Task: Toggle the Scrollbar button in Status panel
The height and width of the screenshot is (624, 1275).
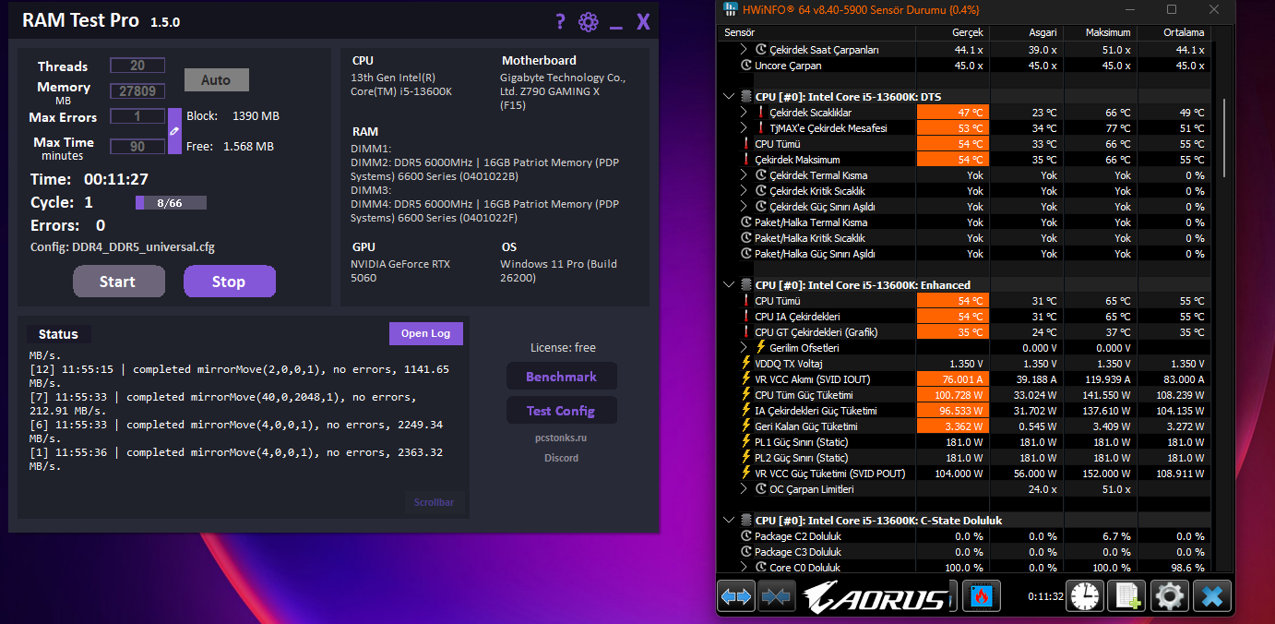Action: [x=434, y=503]
